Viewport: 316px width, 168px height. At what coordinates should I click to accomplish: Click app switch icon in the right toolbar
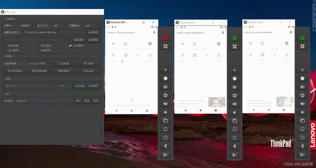pos(302,121)
